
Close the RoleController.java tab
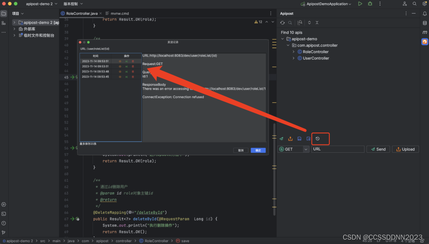pyautogui.click(x=100, y=13)
